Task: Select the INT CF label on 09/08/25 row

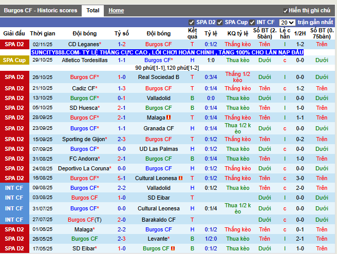Action: [14, 188]
